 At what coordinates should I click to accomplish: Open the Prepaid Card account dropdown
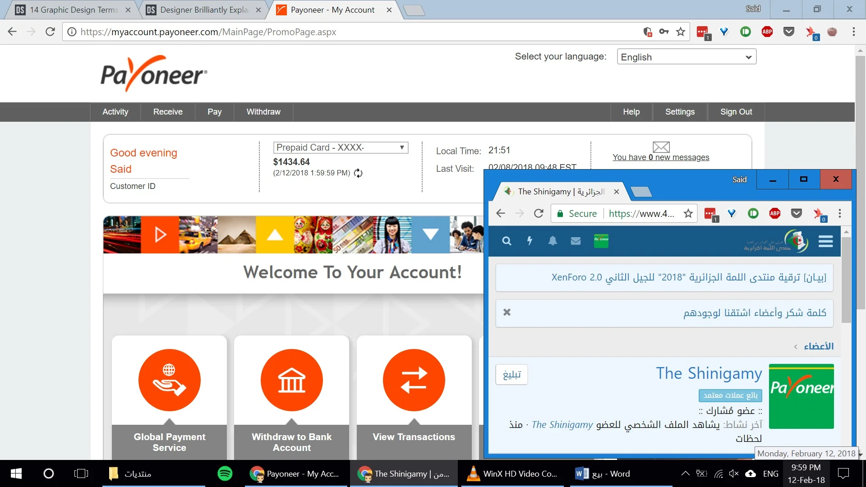pyautogui.click(x=341, y=147)
